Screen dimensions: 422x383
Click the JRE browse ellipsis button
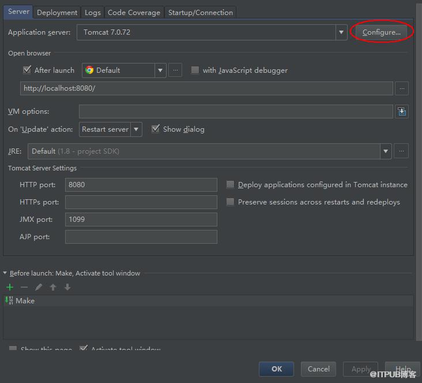pos(401,151)
